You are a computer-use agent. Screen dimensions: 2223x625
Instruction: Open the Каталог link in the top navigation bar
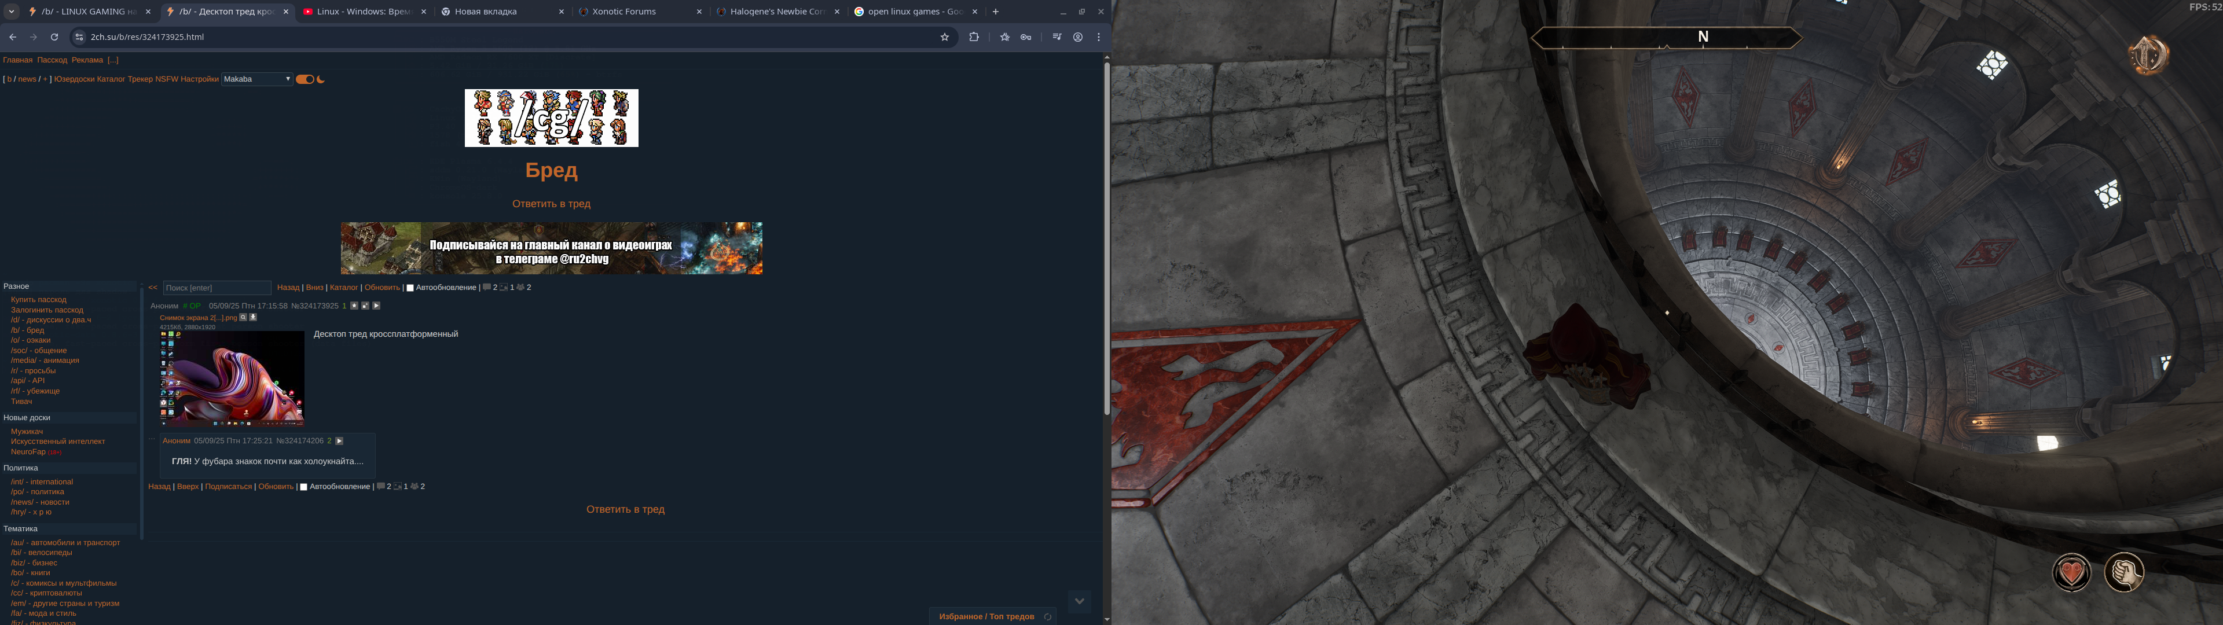111,79
